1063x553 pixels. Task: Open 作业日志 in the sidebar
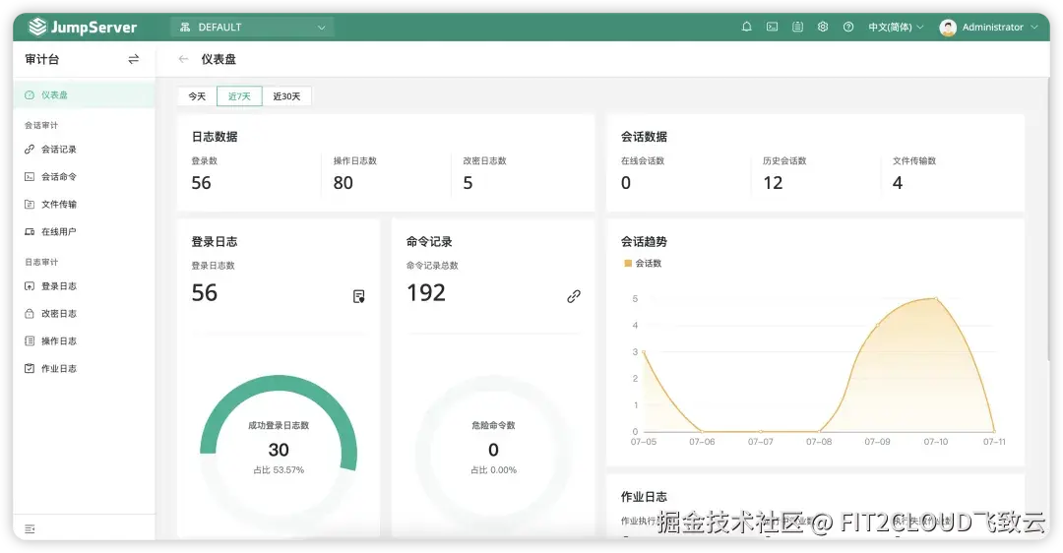tap(84, 369)
